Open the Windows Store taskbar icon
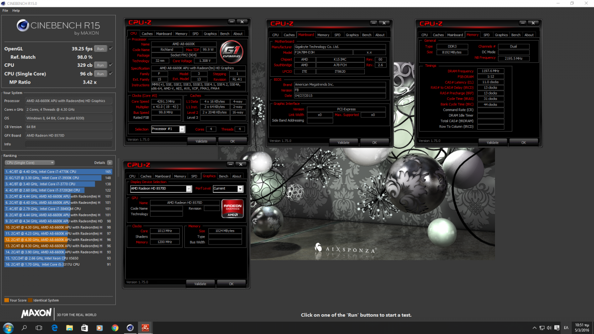This screenshot has width=594, height=334. tap(85, 328)
